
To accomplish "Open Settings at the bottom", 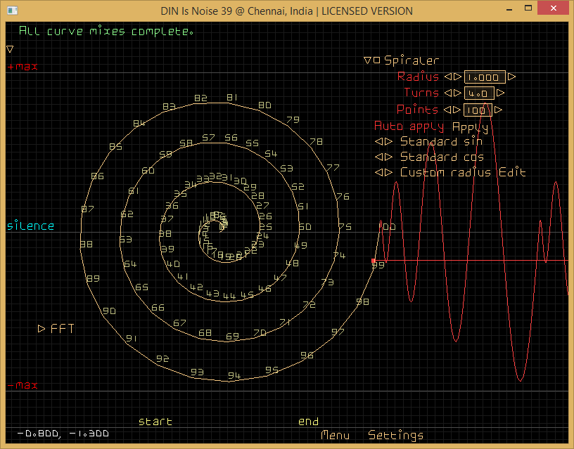I will tap(396, 436).
